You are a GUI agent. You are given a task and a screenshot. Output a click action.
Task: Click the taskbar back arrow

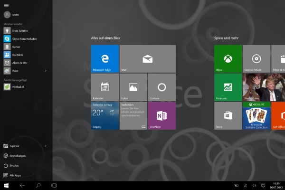click(22, 185)
